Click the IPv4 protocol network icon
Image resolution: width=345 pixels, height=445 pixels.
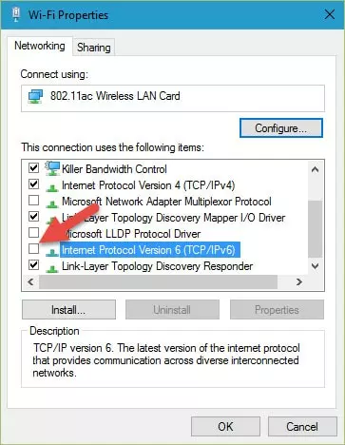[52, 188]
